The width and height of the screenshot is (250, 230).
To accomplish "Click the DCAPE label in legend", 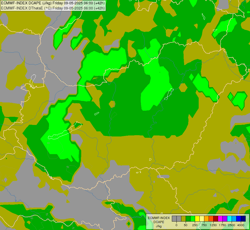I will [x=159, y=222].
